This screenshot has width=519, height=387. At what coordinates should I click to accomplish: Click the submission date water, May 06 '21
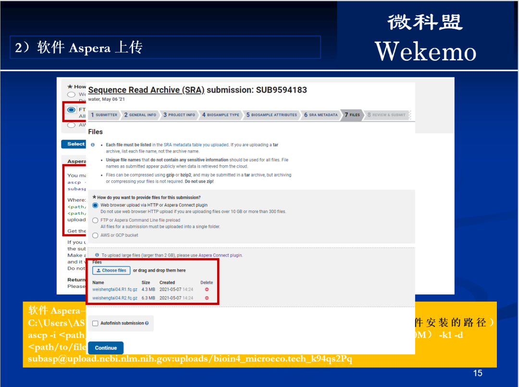click(106, 99)
